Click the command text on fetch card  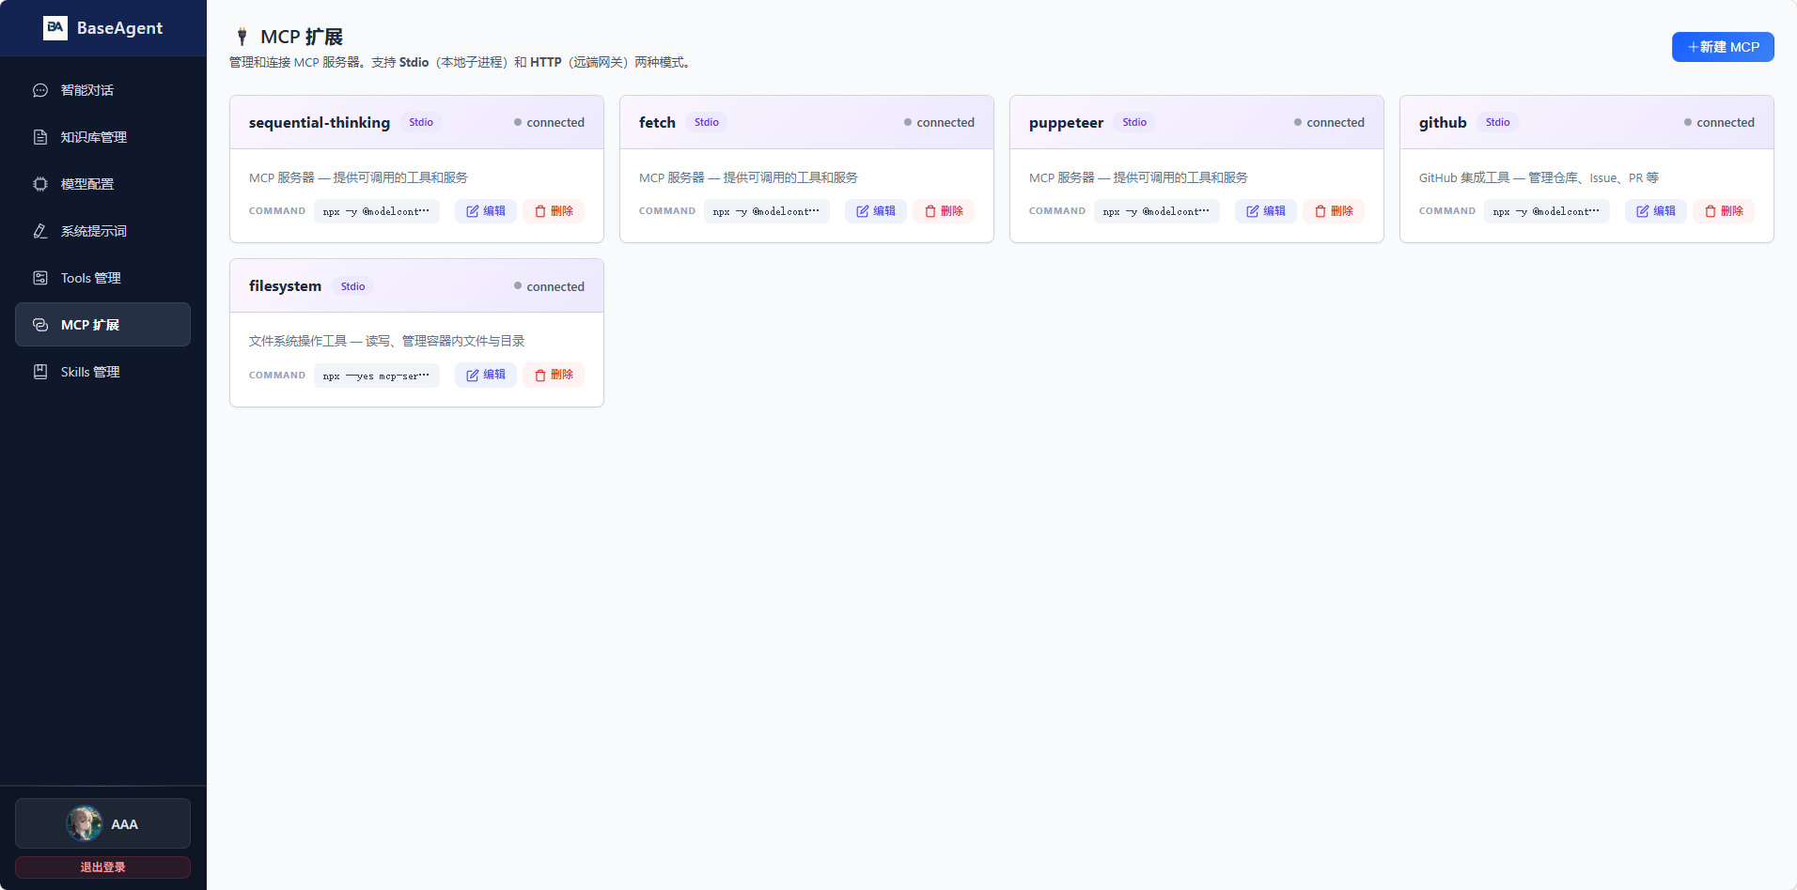[x=766, y=211]
